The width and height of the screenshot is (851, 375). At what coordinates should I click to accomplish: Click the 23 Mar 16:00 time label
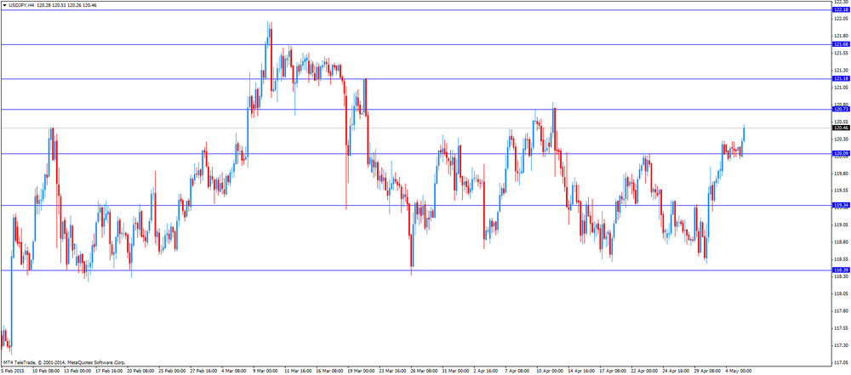click(x=392, y=372)
